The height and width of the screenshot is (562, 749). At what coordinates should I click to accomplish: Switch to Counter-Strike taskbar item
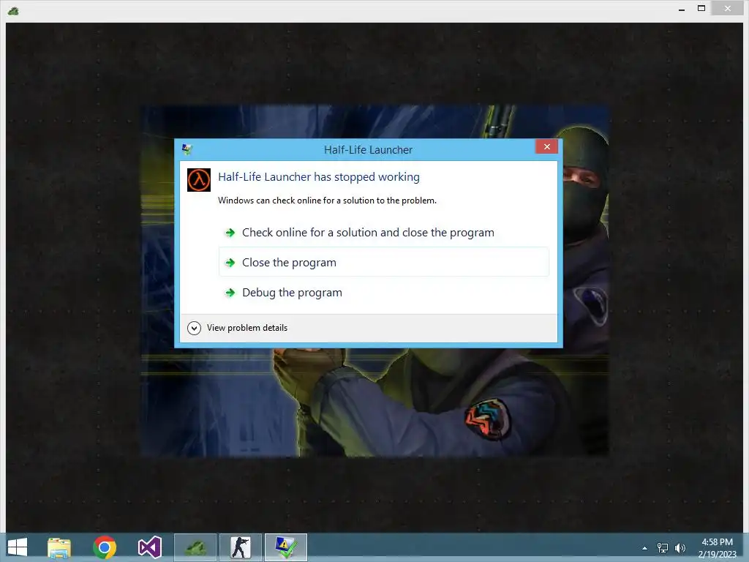(x=240, y=547)
